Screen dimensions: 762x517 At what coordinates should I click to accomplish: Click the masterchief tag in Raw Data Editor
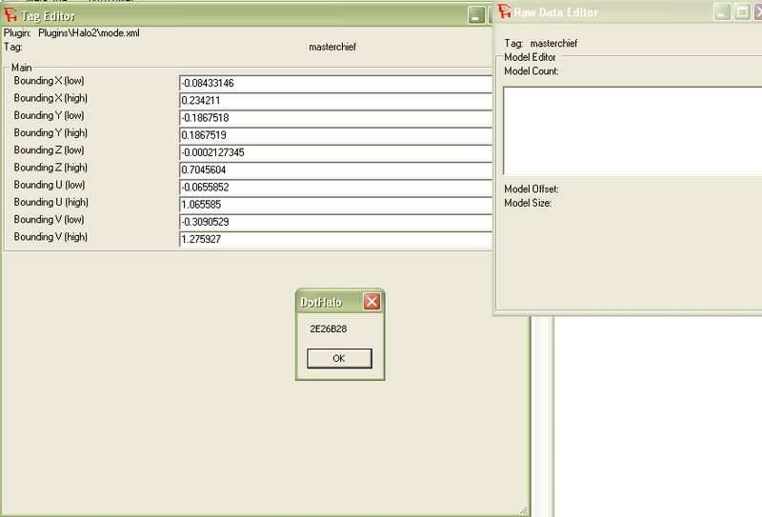point(553,43)
